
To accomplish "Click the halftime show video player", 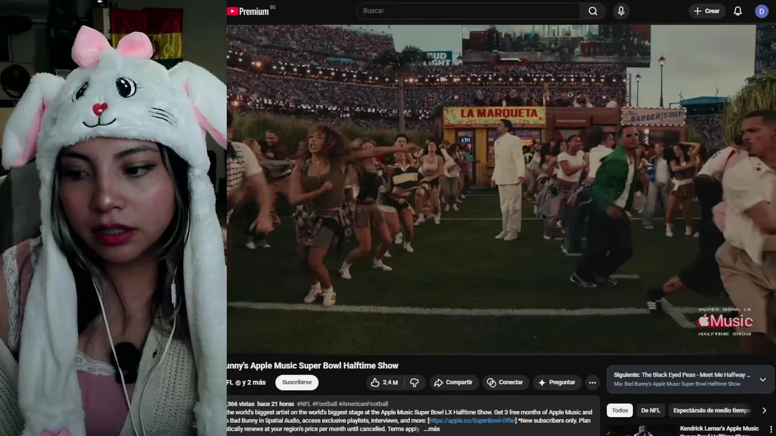I will tap(501, 189).
